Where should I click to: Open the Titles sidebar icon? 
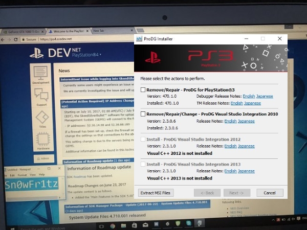pos(42,118)
